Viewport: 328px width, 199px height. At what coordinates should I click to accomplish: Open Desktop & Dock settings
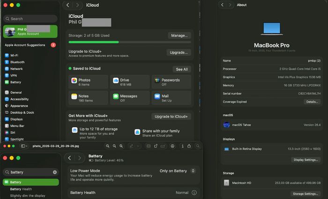tap(20, 112)
